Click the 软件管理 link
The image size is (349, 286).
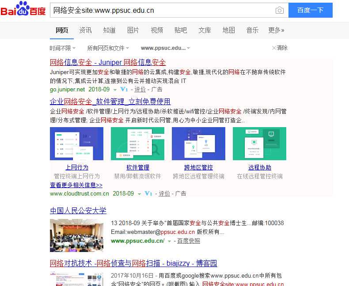pos(138,167)
